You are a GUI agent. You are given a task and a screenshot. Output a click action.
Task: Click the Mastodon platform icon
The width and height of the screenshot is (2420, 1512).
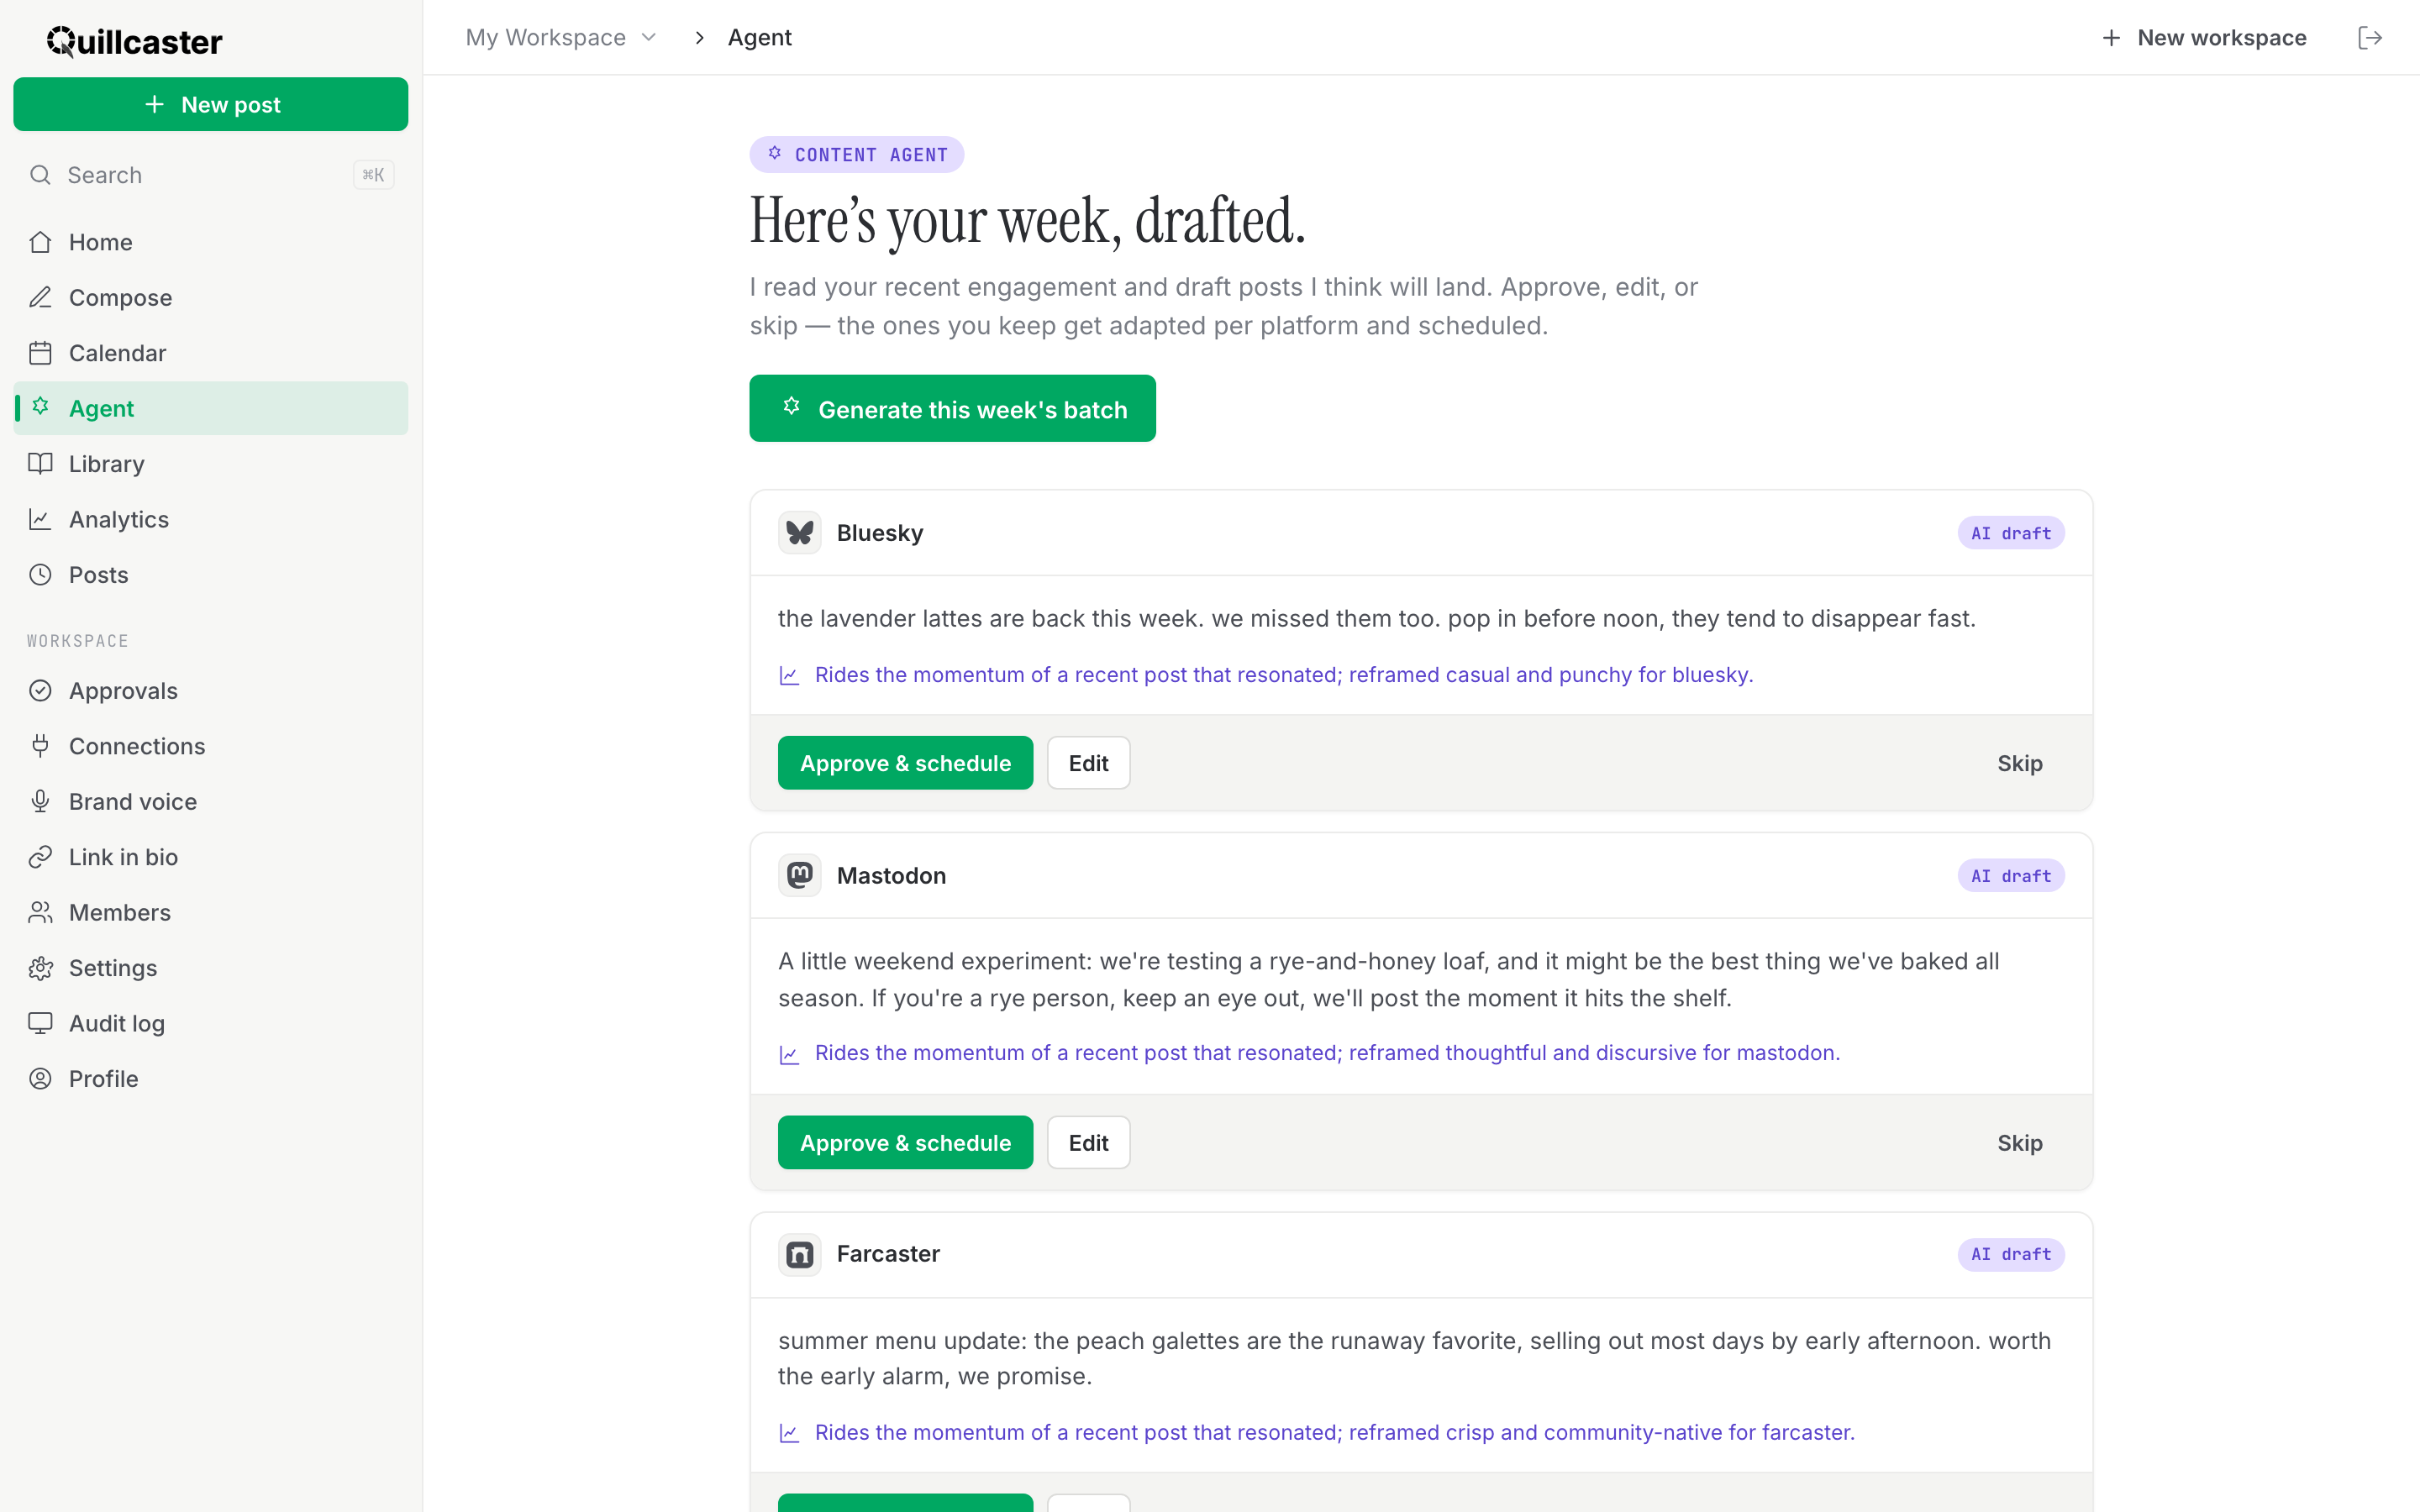(x=799, y=876)
